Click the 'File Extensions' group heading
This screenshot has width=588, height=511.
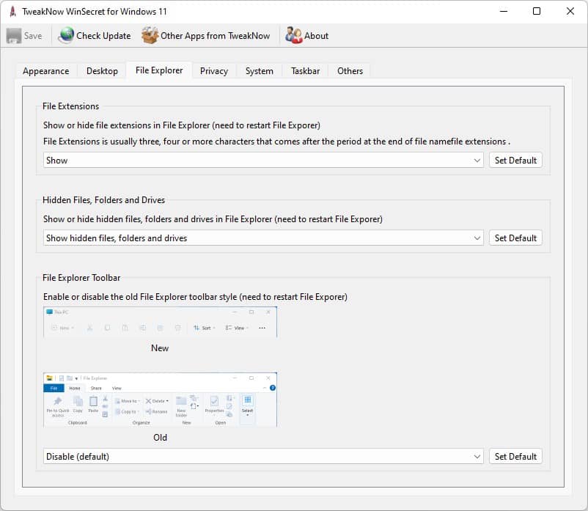[x=71, y=106]
